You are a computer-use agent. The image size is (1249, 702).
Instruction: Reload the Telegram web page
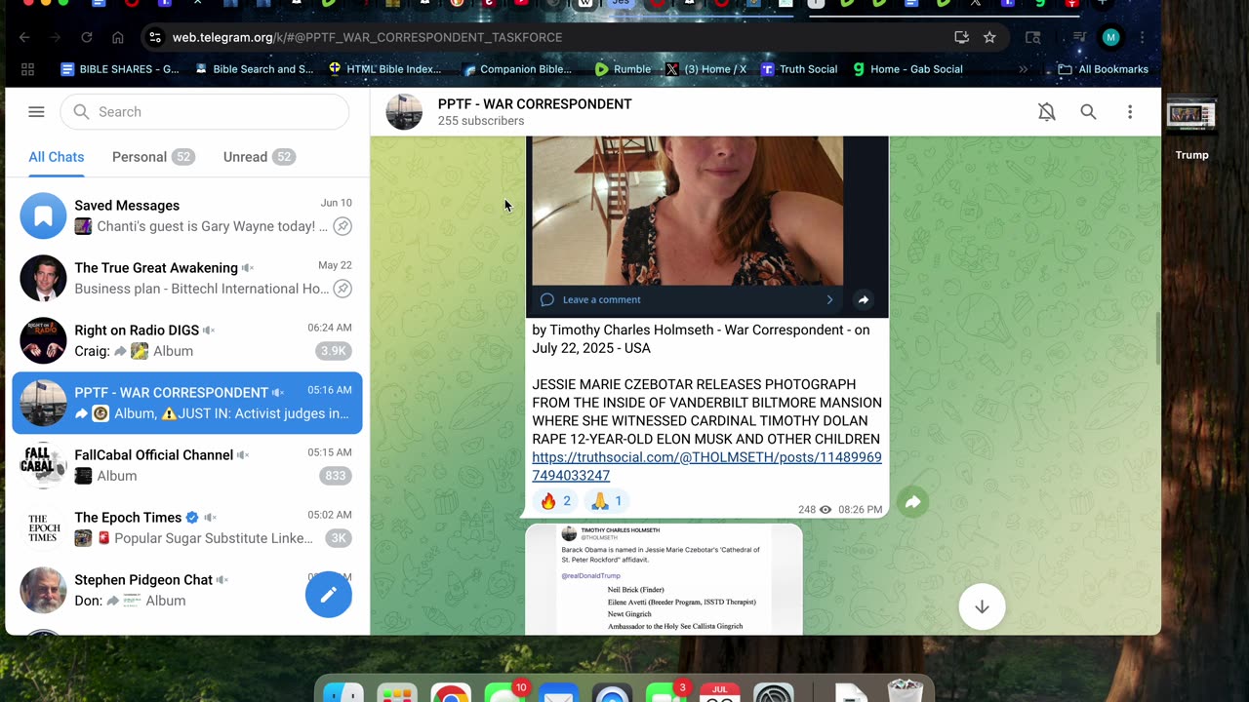[x=87, y=37]
